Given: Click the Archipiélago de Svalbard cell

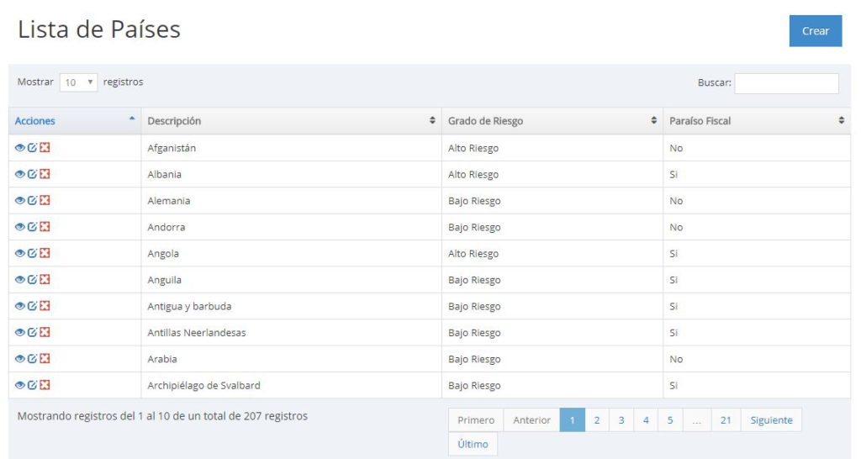Looking at the screenshot, I should 291,385.
